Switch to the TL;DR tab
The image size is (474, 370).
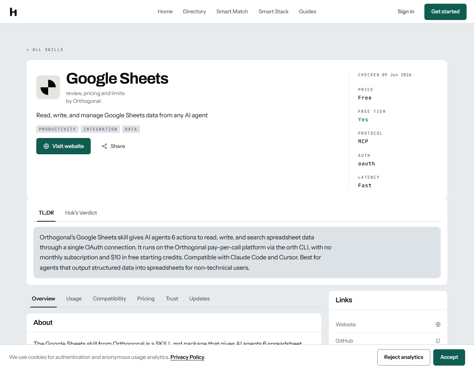(46, 213)
